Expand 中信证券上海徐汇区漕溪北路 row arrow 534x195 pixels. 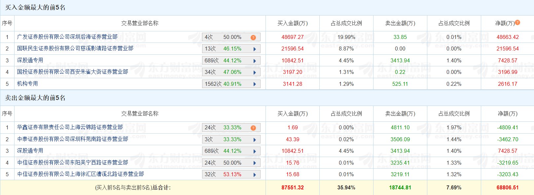coord(255,175)
